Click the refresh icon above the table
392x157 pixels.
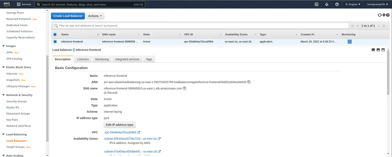379,15
